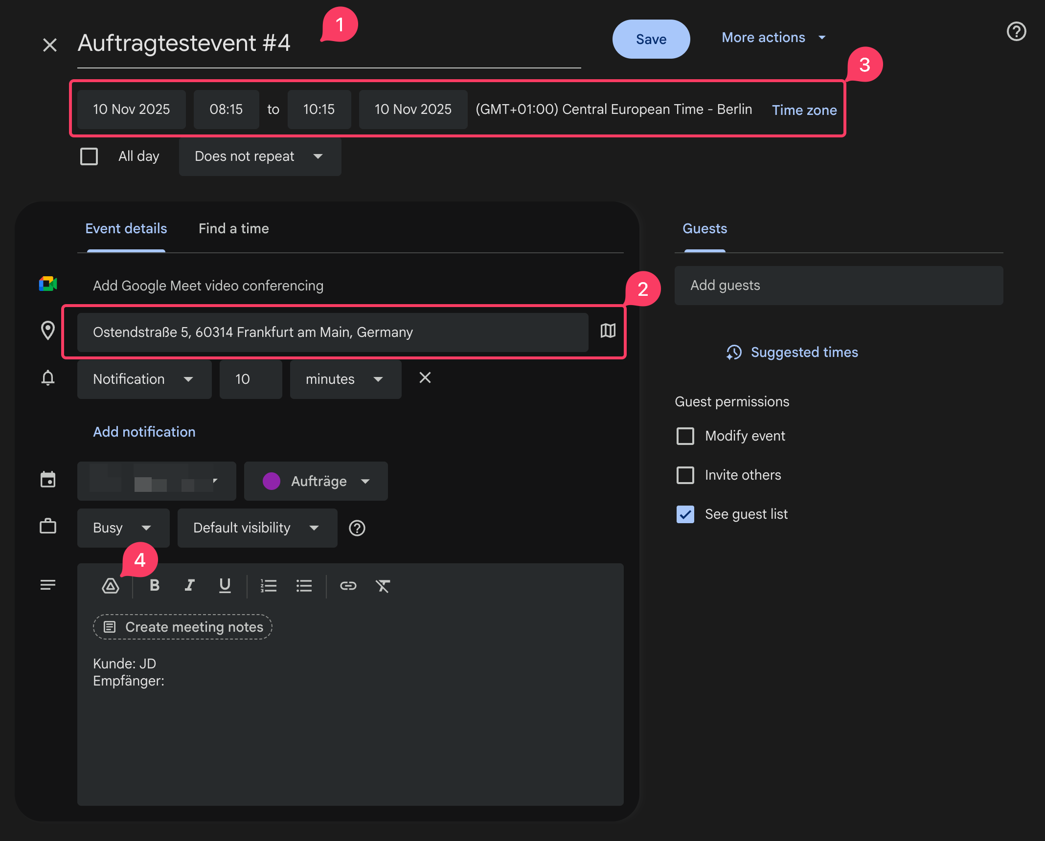Open the More actions menu
Image resolution: width=1045 pixels, height=841 pixels.
[x=773, y=38]
